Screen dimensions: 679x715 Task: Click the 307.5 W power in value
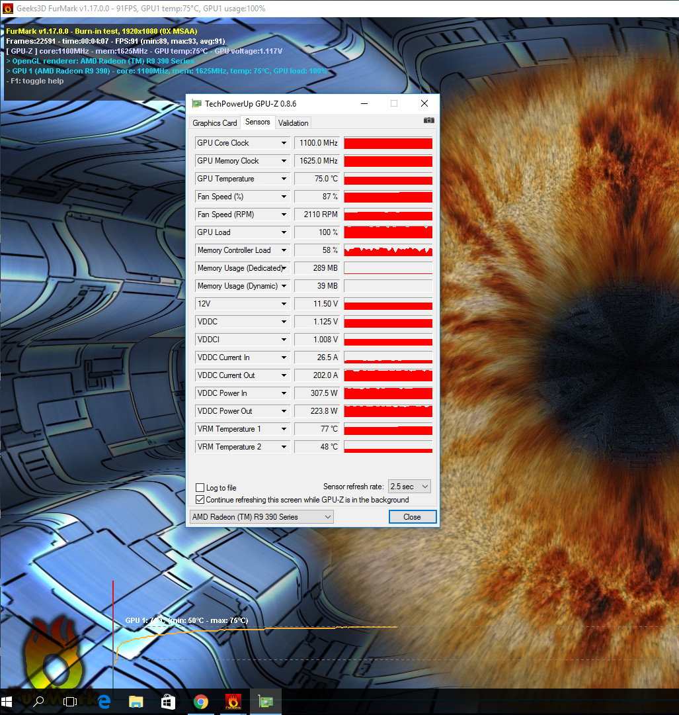coord(317,393)
